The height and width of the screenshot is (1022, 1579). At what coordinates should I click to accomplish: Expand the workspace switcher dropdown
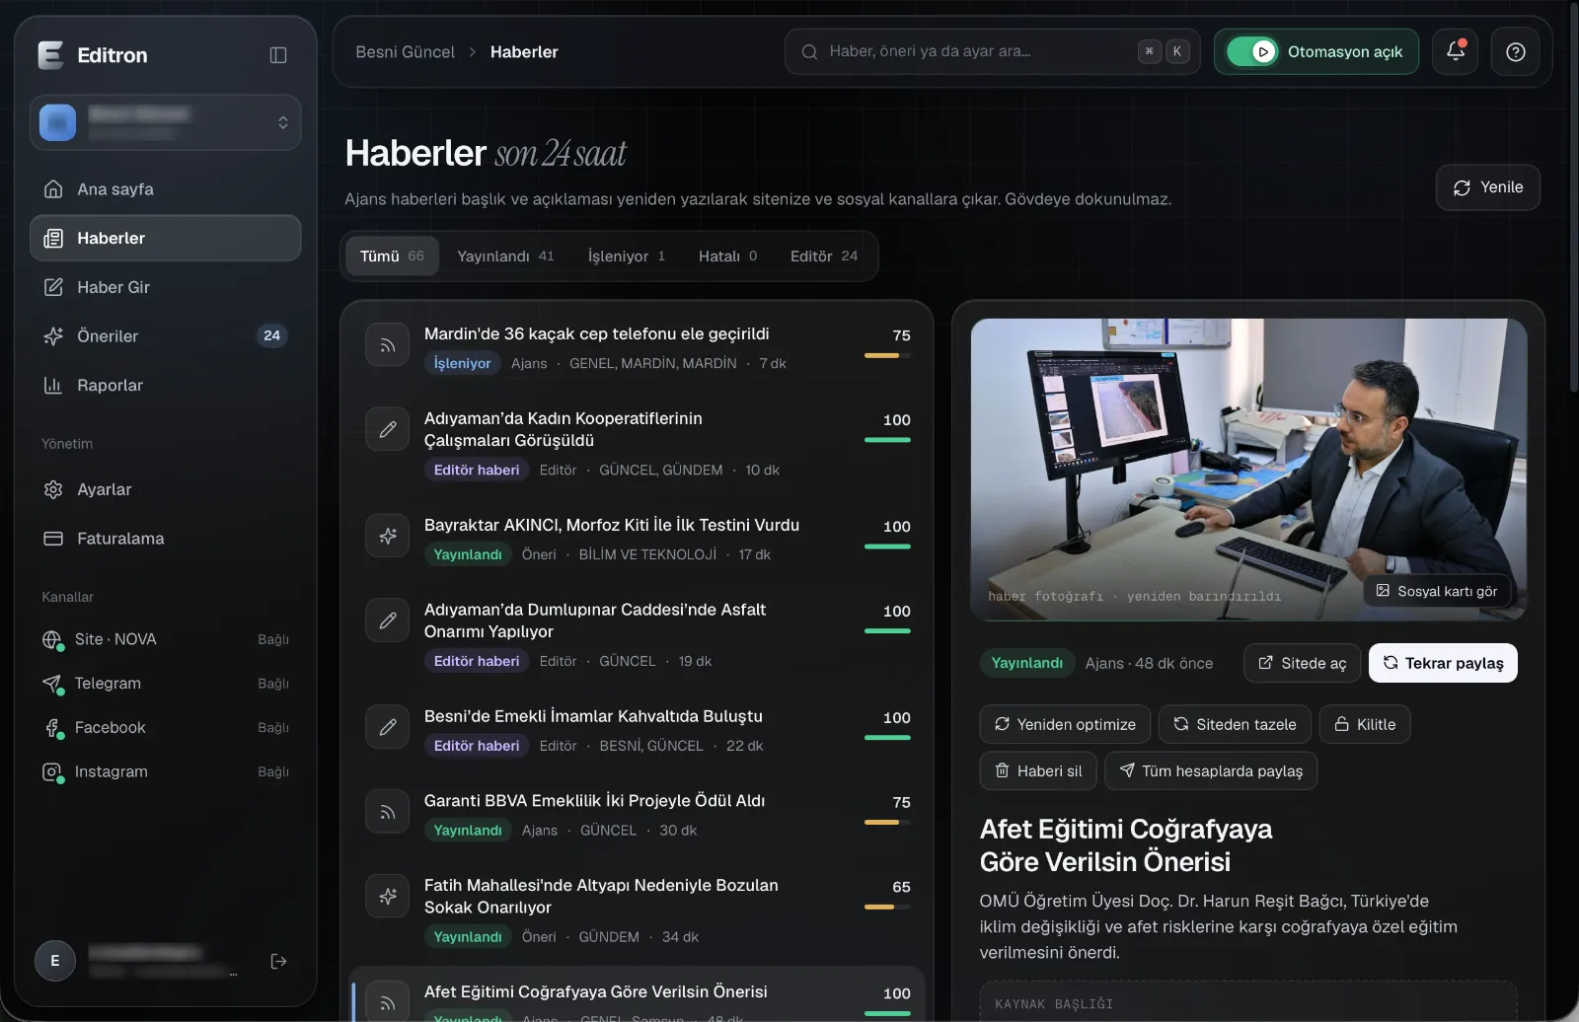[x=165, y=122]
